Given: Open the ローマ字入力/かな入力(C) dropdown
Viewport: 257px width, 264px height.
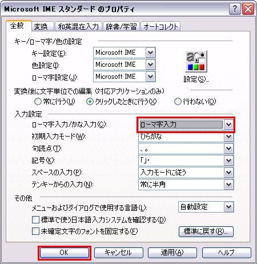Looking at the screenshot, I should 228,125.
